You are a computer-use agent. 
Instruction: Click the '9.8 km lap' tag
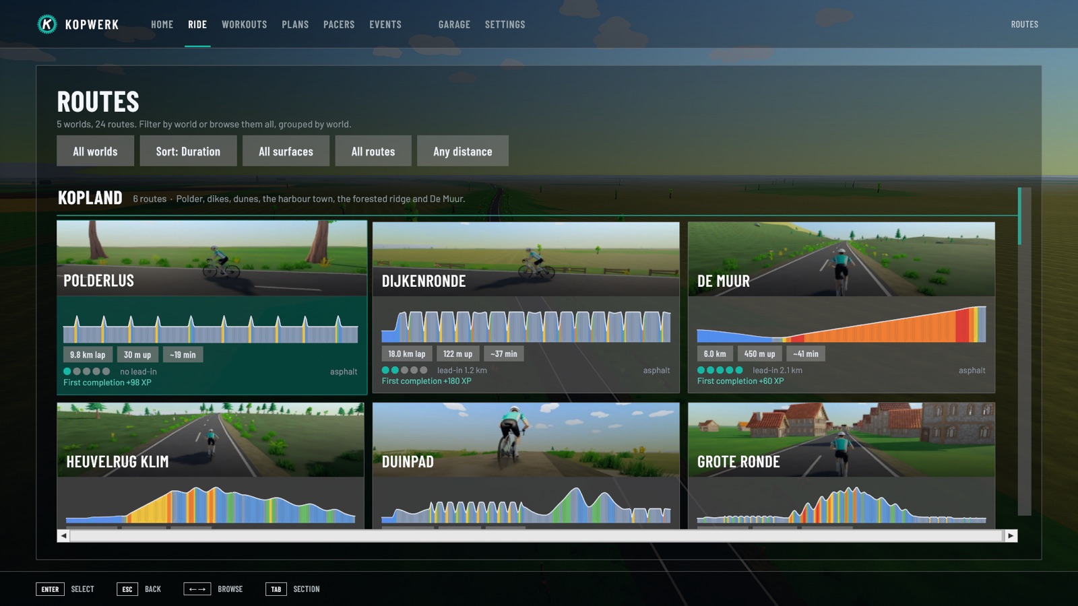click(88, 355)
